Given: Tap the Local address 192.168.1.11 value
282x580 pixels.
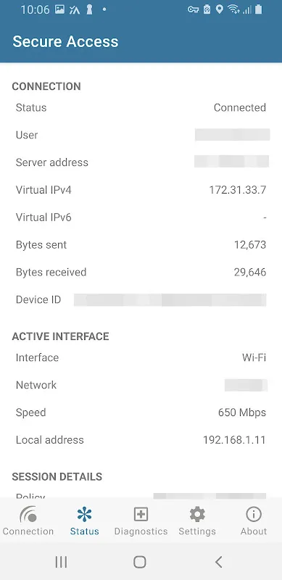Looking at the screenshot, I should click(234, 440).
